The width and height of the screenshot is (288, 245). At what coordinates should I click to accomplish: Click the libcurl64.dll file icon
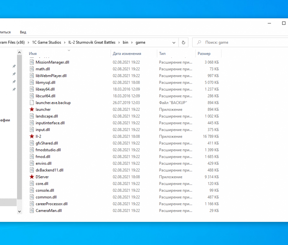[32, 96]
